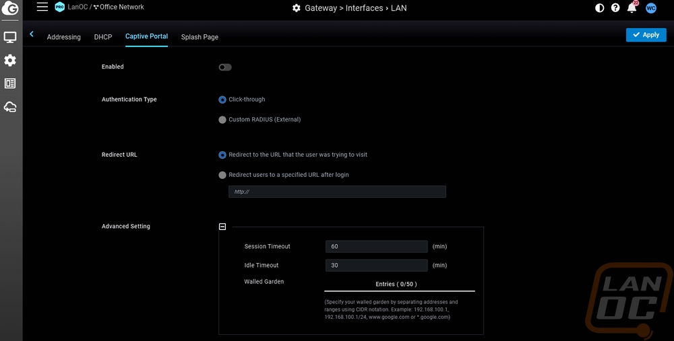
Task: Select redirect users to a specified URL
Action: [x=222, y=175]
